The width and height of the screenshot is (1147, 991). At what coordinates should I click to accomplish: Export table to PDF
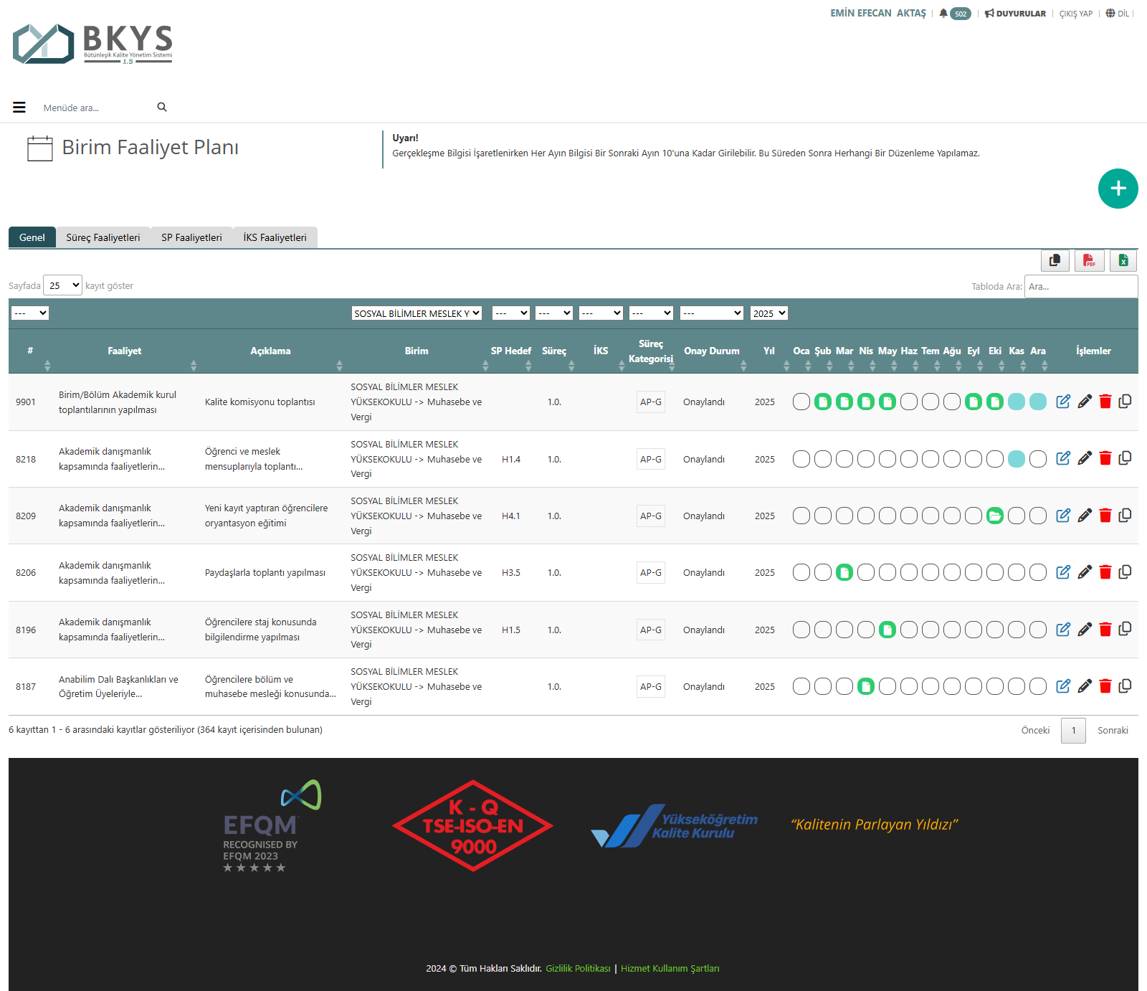1089,260
